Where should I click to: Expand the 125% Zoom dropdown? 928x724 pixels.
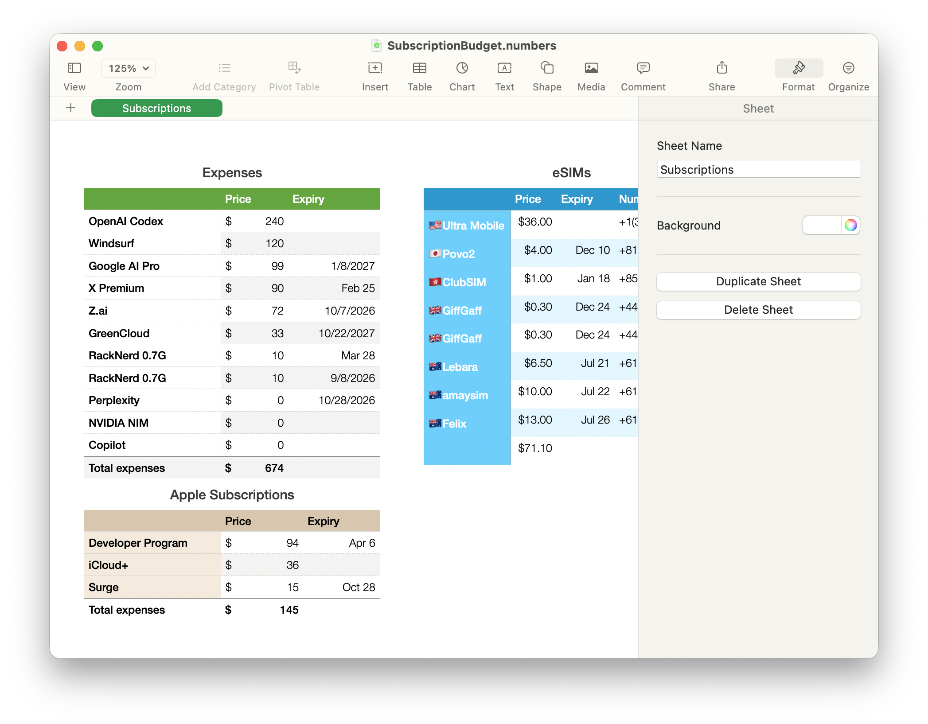coord(129,68)
